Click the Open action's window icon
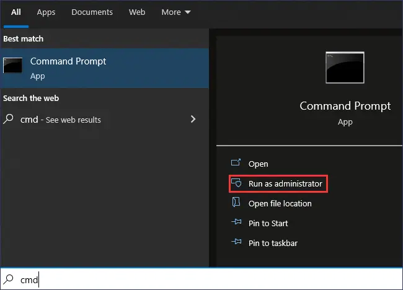This screenshot has height=290, width=403. pyautogui.click(x=236, y=164)
